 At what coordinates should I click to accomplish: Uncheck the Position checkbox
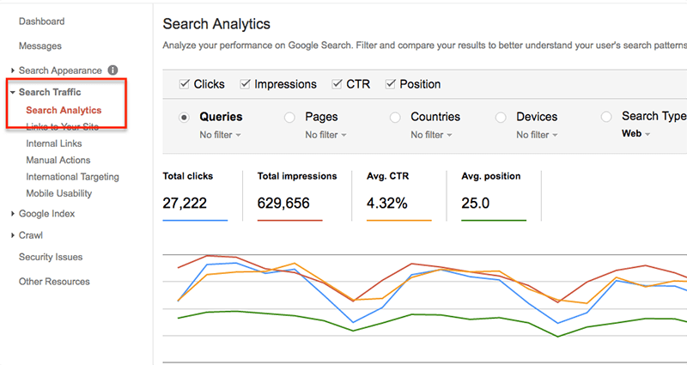(x=392, y=84)
